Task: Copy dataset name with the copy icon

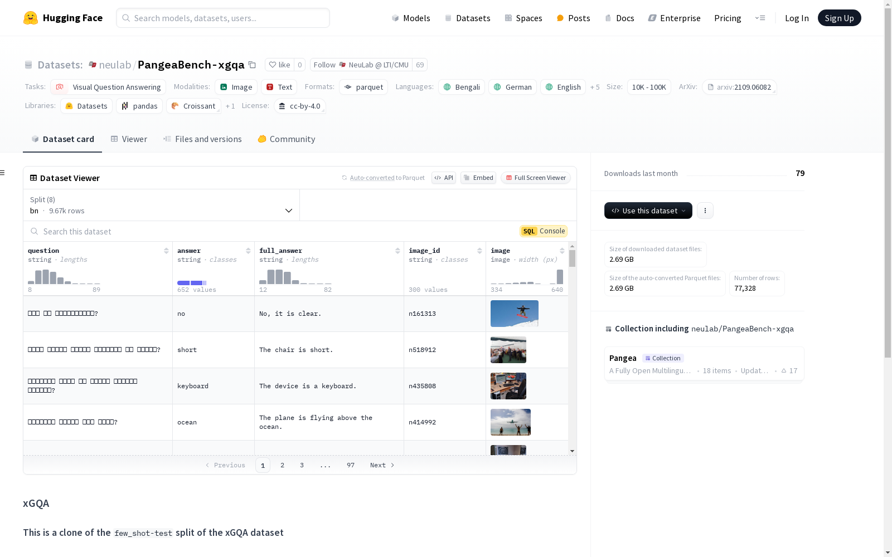Action: tap(252, 65)
